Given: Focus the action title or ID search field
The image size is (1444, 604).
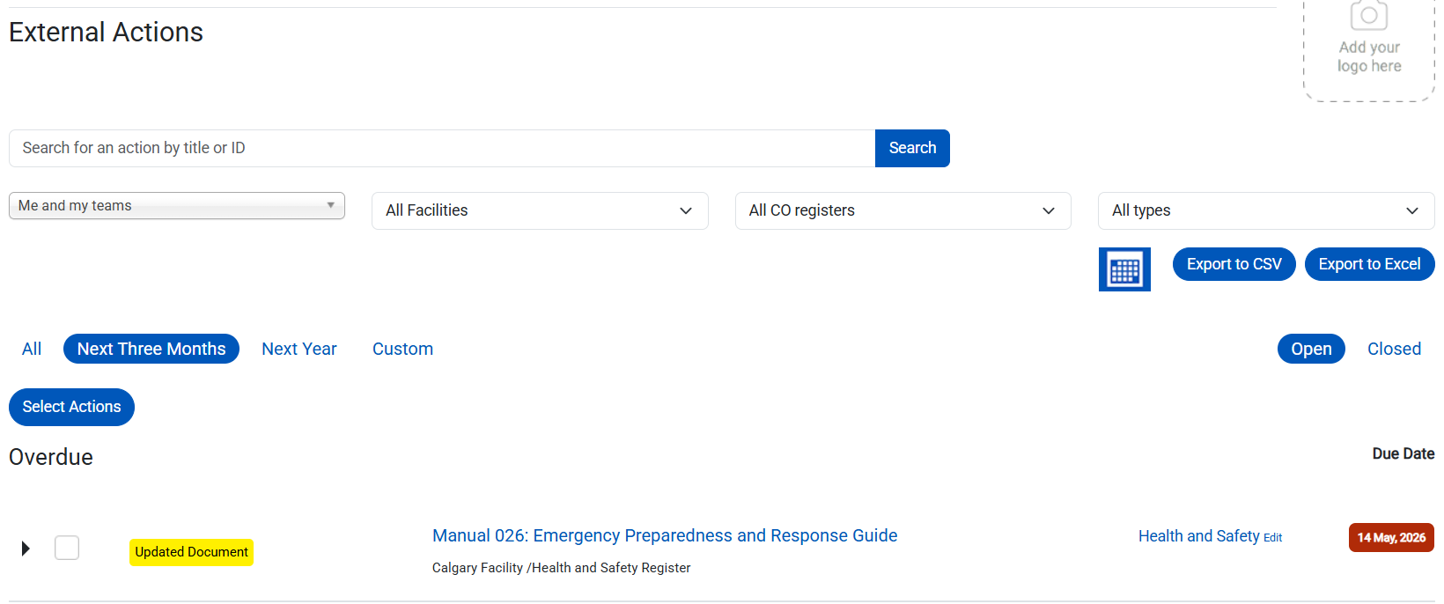Looking at the screenshot, I should (x=442, y=148).
